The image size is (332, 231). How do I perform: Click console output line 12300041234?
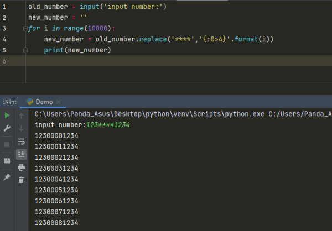pyautogui.click(x=56, y=179)
